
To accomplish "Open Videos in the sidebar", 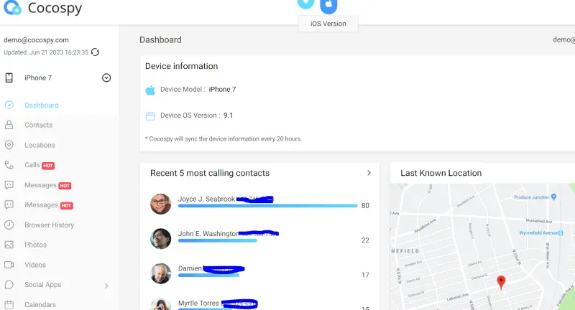I will point(35,265).
